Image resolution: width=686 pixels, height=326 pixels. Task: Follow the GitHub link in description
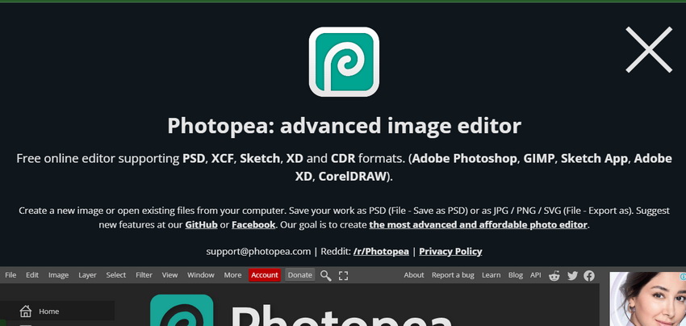coord(201,225)
